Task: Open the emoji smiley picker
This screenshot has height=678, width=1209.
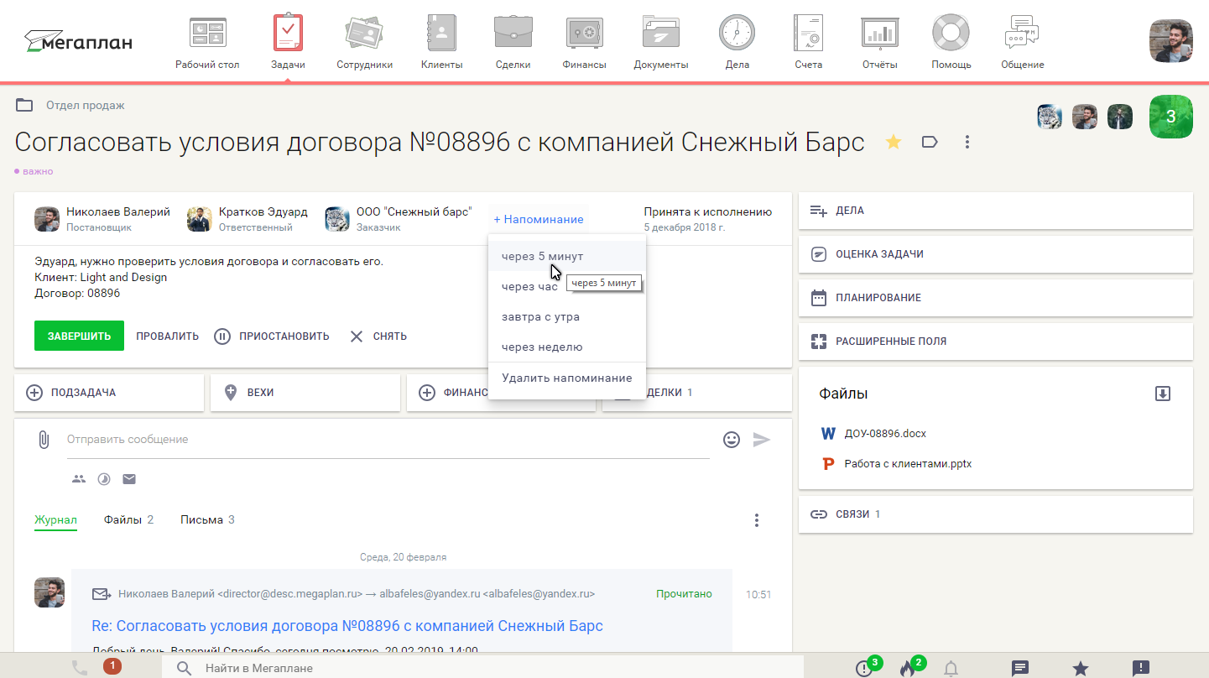Action: point(732,439)
